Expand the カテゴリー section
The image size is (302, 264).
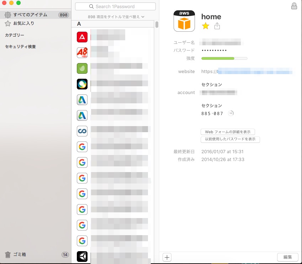[x=15, y=35]
